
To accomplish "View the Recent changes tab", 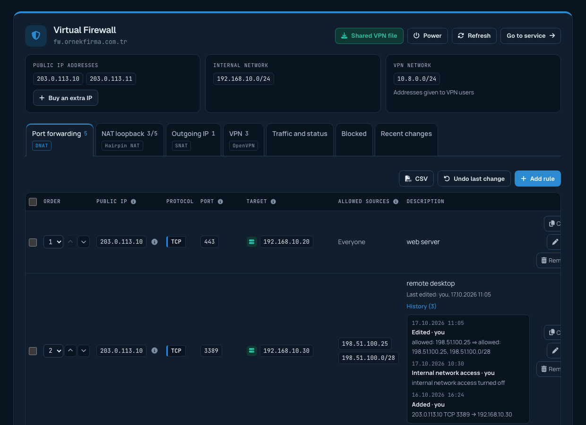I will pyautogui.click(x=406, y=139).
